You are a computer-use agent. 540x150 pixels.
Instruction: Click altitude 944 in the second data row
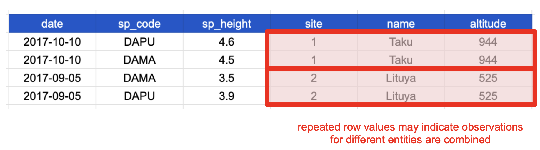(488, 60)
